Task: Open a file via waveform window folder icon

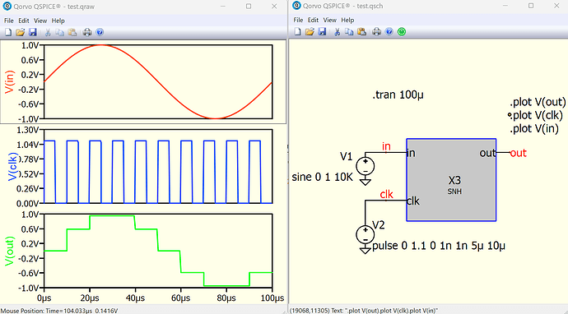Action: pyautogui.click(x=21, y=32)
